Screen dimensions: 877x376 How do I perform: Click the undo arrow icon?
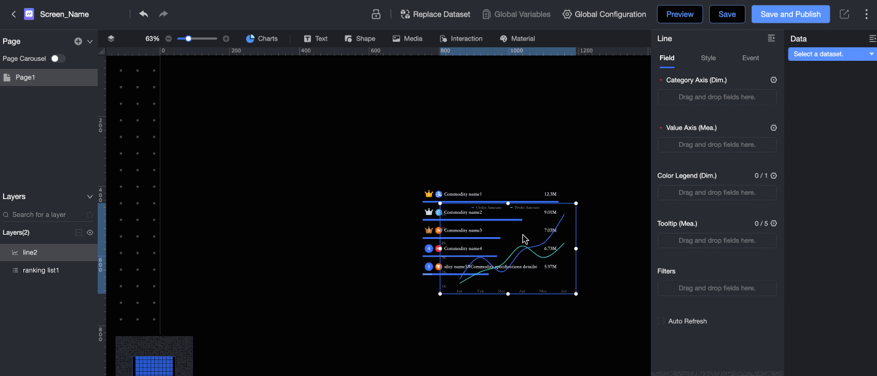click(x=144, y=14)
